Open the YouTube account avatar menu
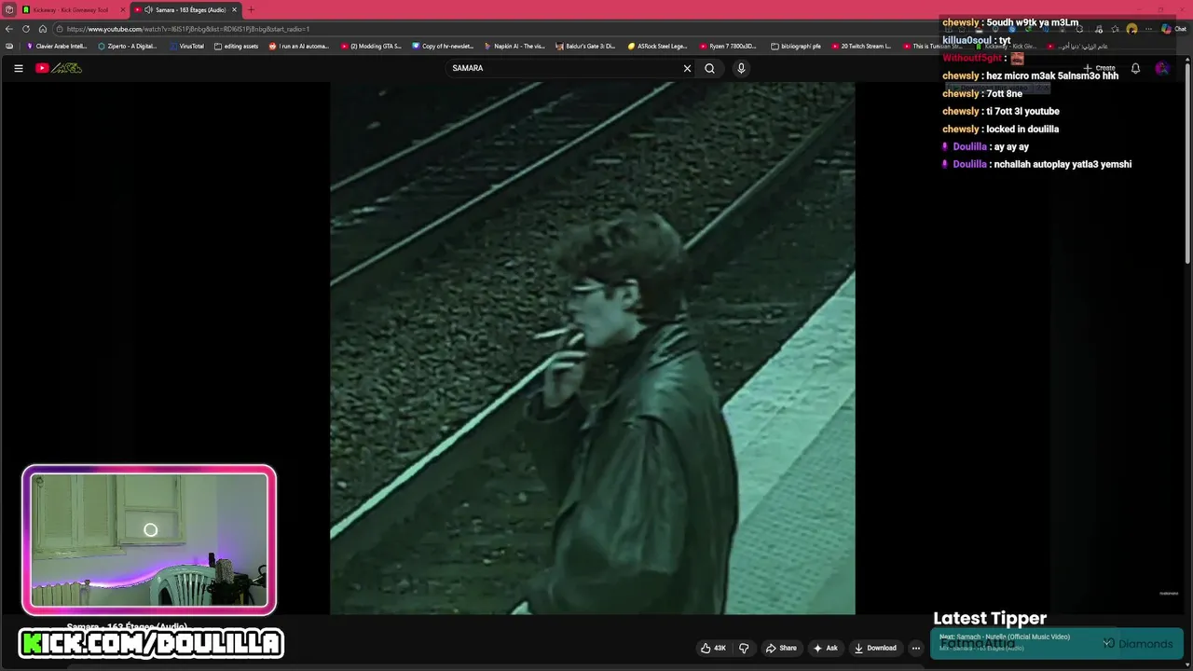1193x671 pixels. click(1162, 68)
